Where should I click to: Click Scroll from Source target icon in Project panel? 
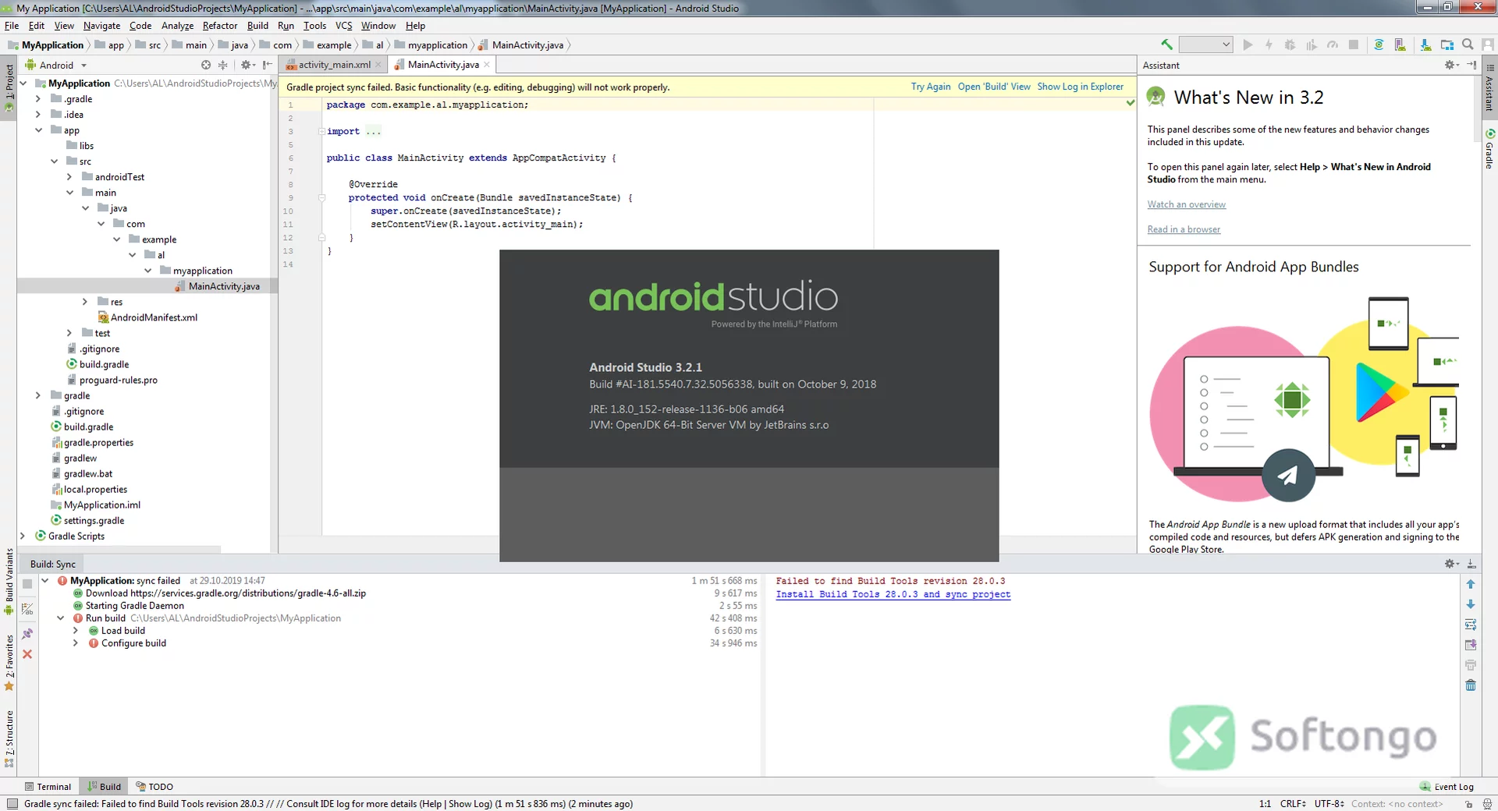click(206, 65)
